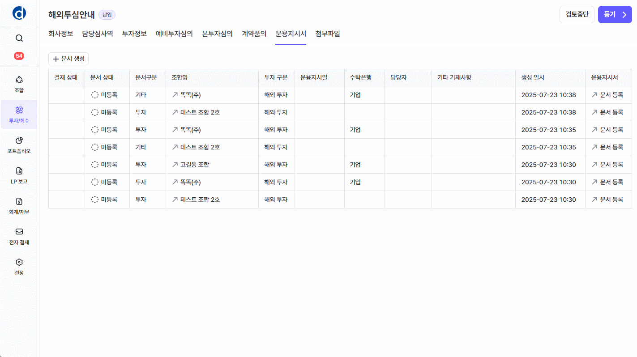Click 2025-07-23 10:35 in 똑똑(주) row
637x357 pixels.
click(549, 130)
